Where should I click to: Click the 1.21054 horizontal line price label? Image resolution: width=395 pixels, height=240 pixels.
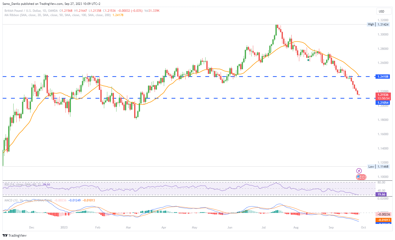pos(383,103)
